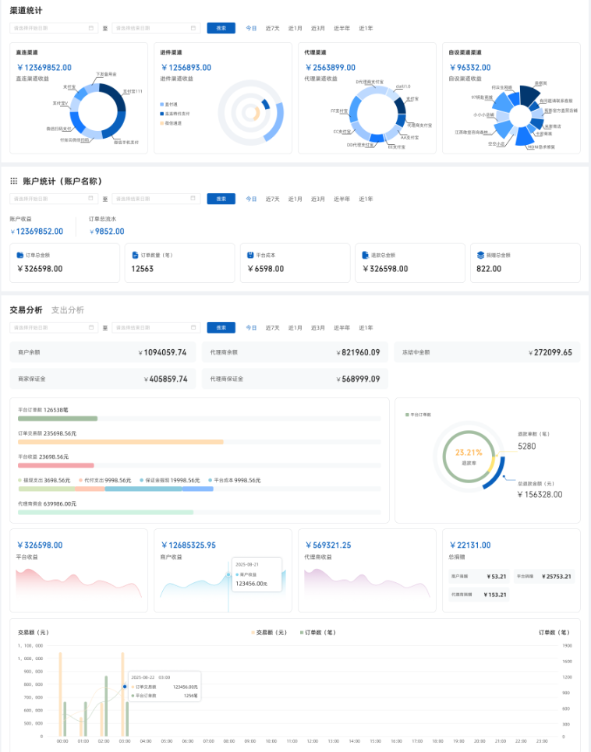Viewport: 591px width, 752px height.
Task: Click the document icon on 订单数量 card
Action: tap(135, 255)
